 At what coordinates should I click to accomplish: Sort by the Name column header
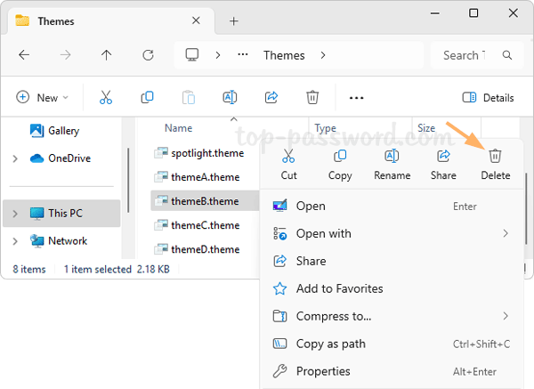(x=178, y=128)
